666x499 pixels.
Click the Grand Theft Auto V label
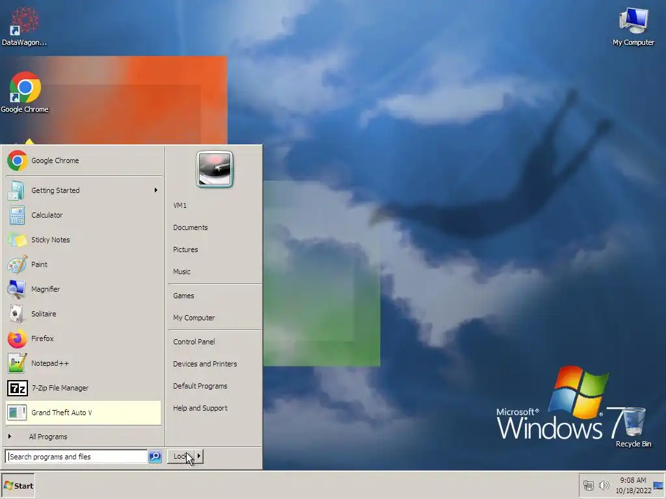pyautogui.click(x=61, y=413)
